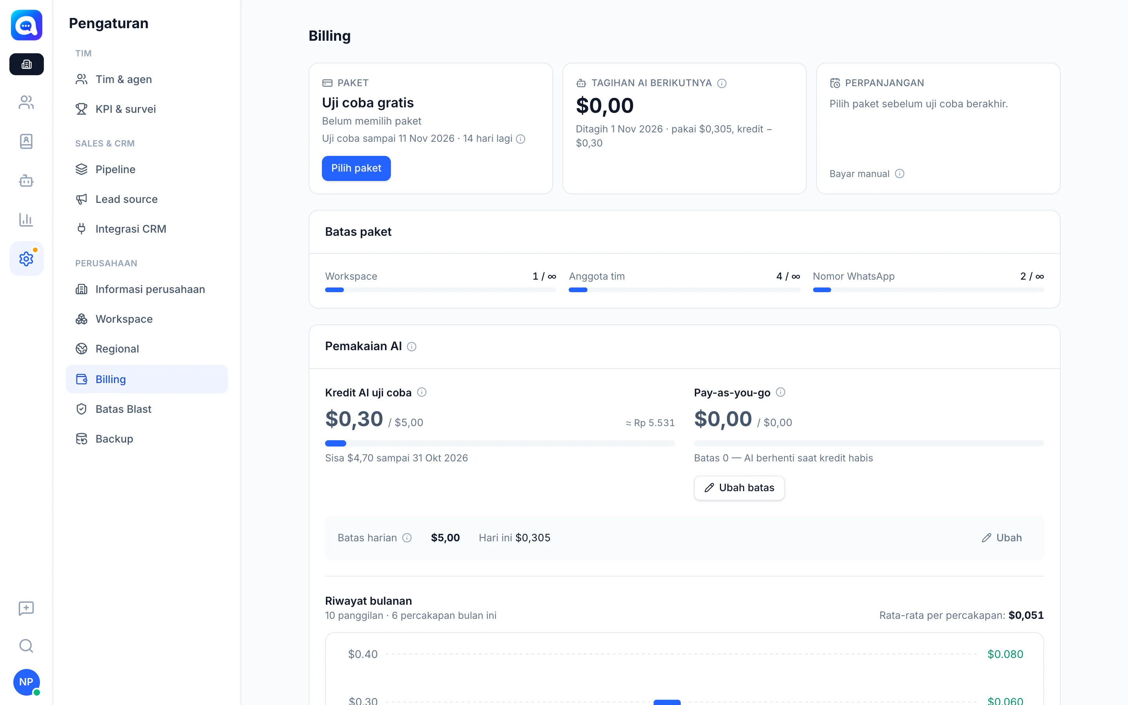Open the contacts people icon in left rail
This screenshot has height=705, width=1128.
pyautogui.click(x=27, y=103)
